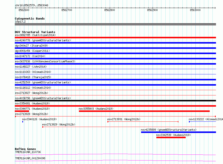Click the nsv3350681 (Audano2019) label
This screenshot has height=164, width=223.
(32, 103)
